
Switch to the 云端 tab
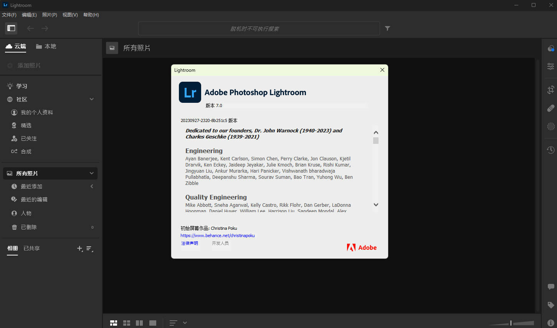point(16,46)
